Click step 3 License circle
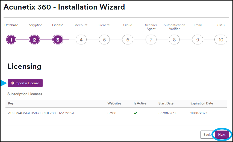Screen dimensions: 233x142 (x=58, y=40)
